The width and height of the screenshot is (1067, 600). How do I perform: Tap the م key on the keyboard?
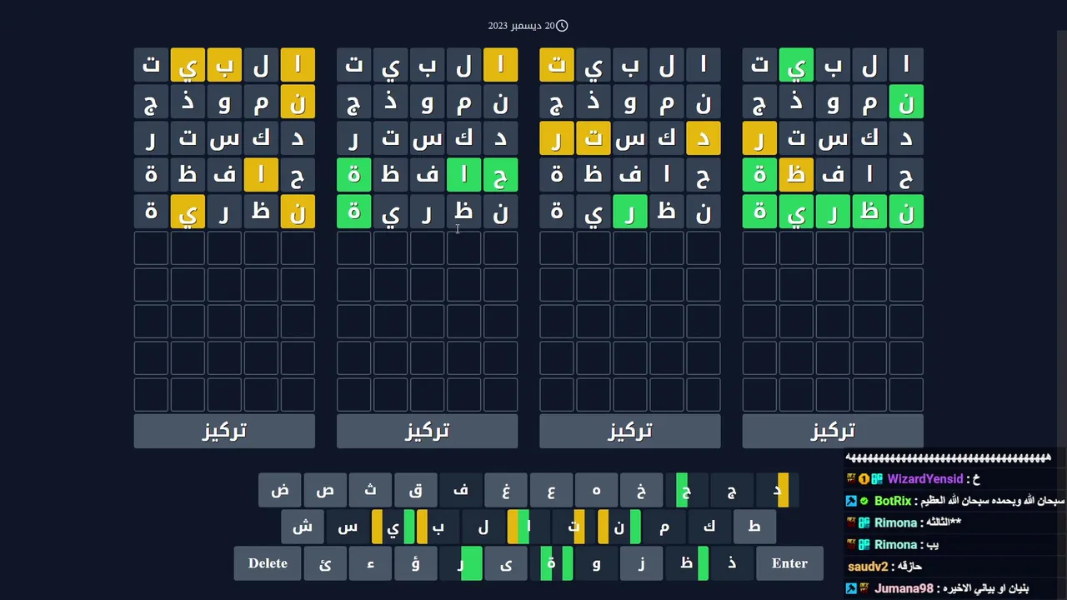pos(664,527)
